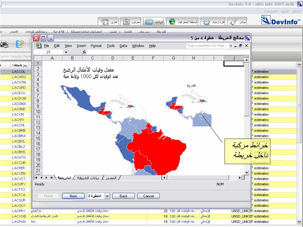
Task: Open the Format menu
Action: tap(96, 46)
